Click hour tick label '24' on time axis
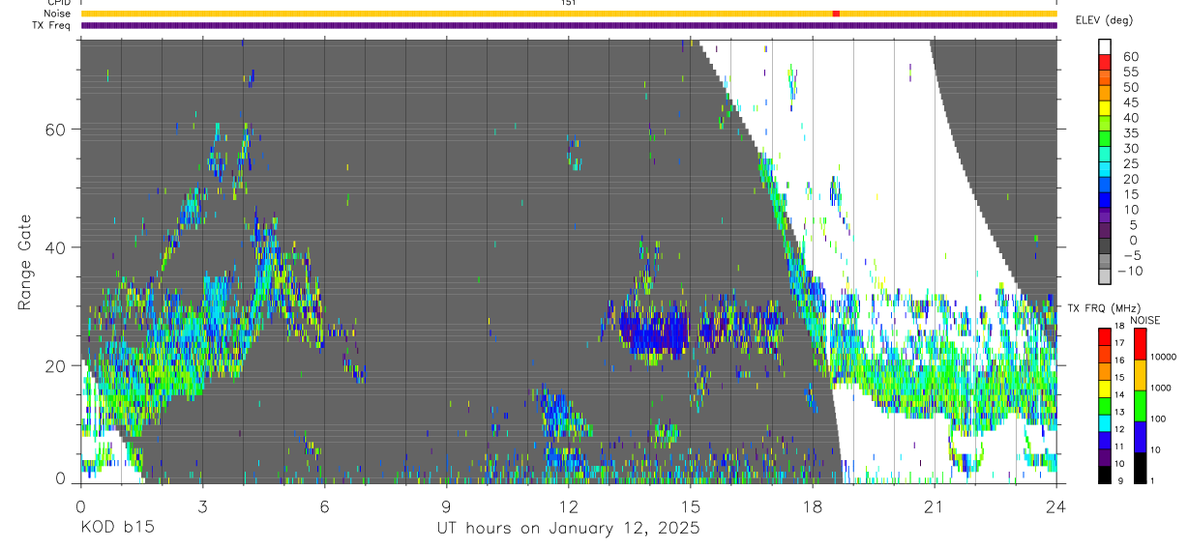This screenshot has width=1188, height=548. 1055,505
